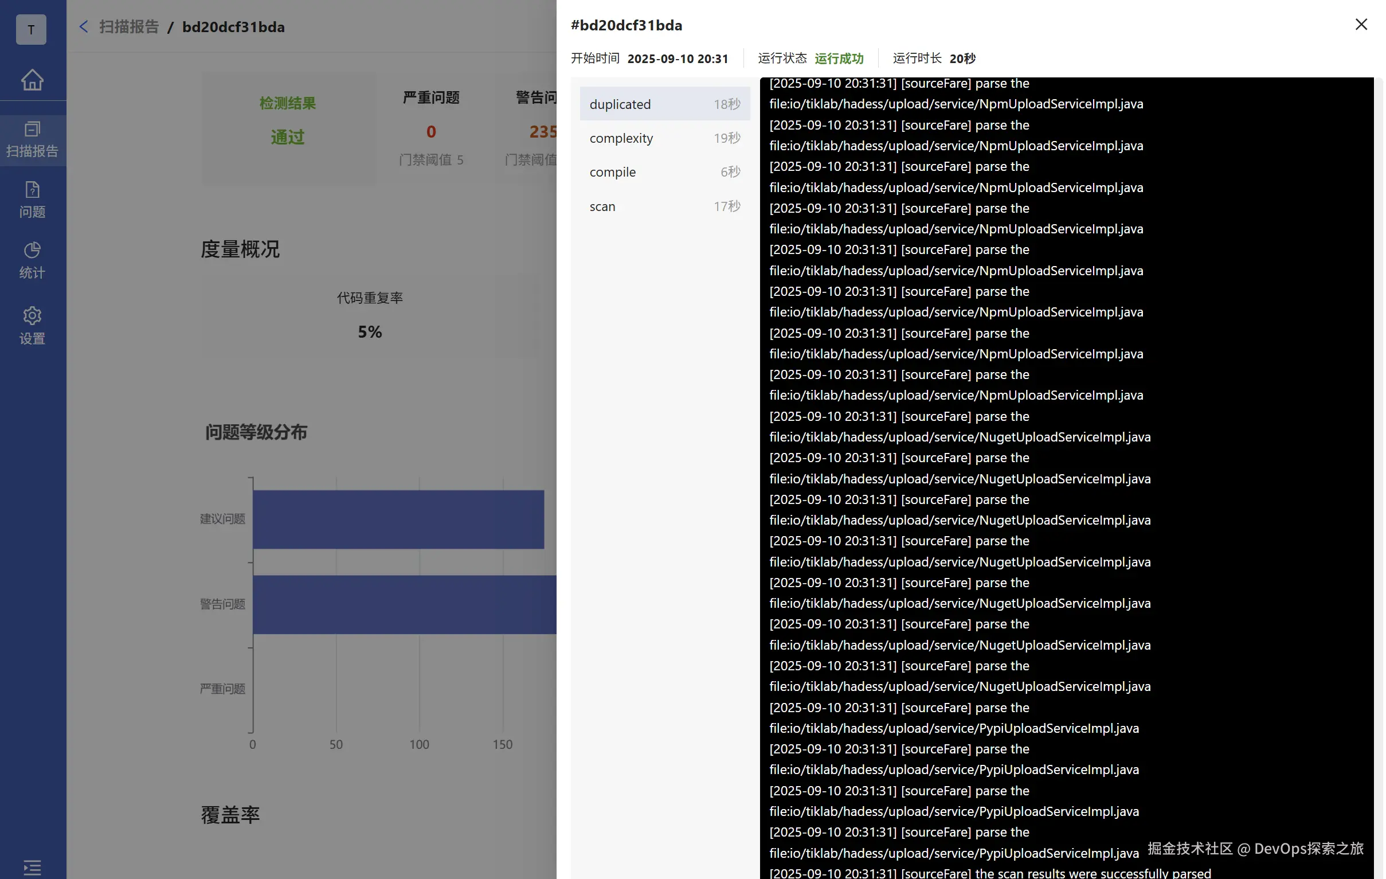Click the 建议问题 bar in the chart
Screen dimensions: 1386x879
point(398,519)
